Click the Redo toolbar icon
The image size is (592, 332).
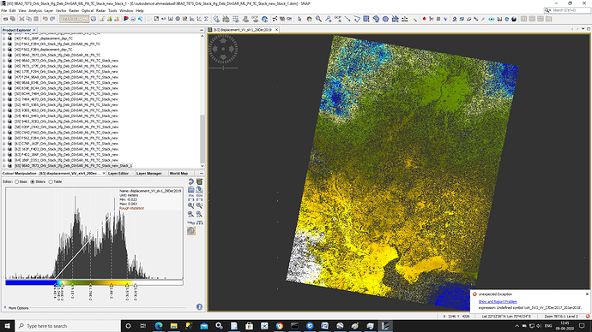tap(52, 19)
